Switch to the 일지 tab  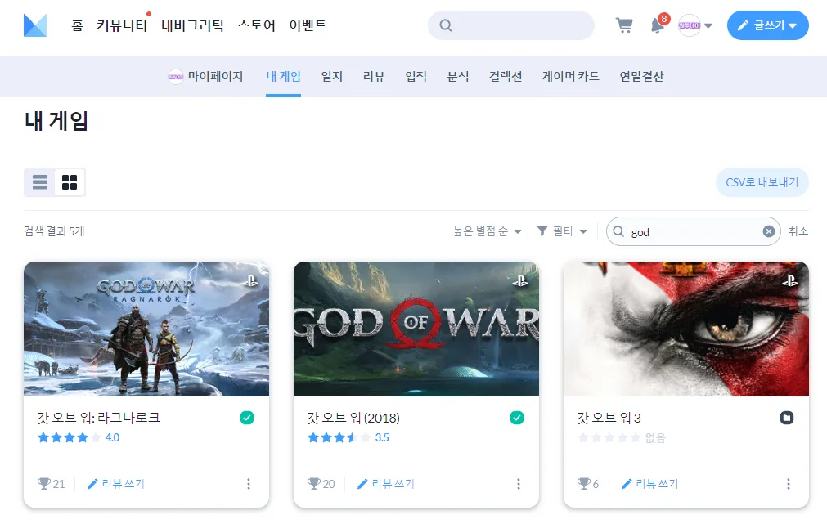tap(332, 77)
